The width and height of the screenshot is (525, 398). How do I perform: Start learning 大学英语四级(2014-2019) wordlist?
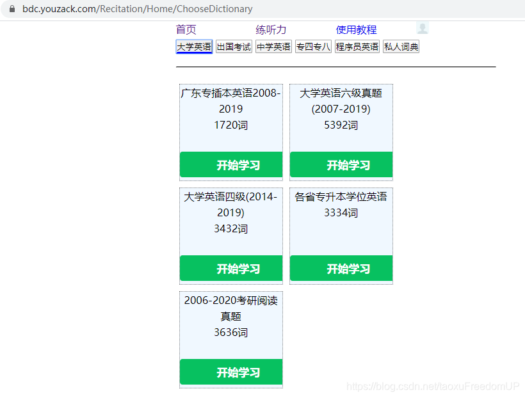[x=231, y=267]
